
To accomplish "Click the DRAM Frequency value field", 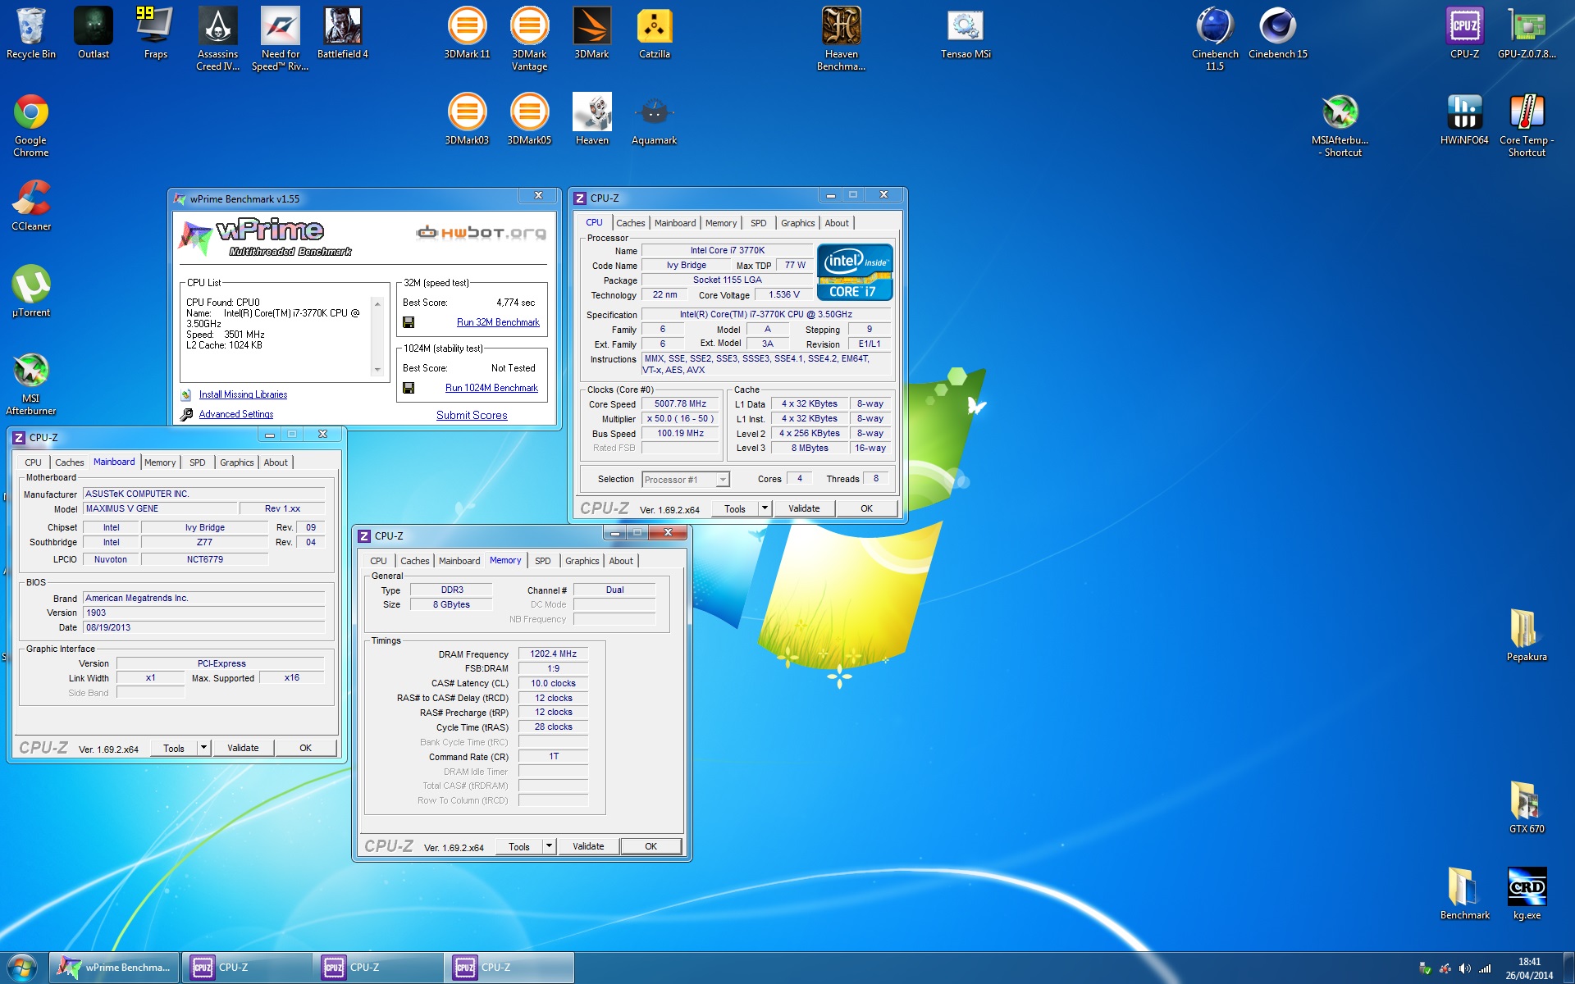I will point(554,654).
